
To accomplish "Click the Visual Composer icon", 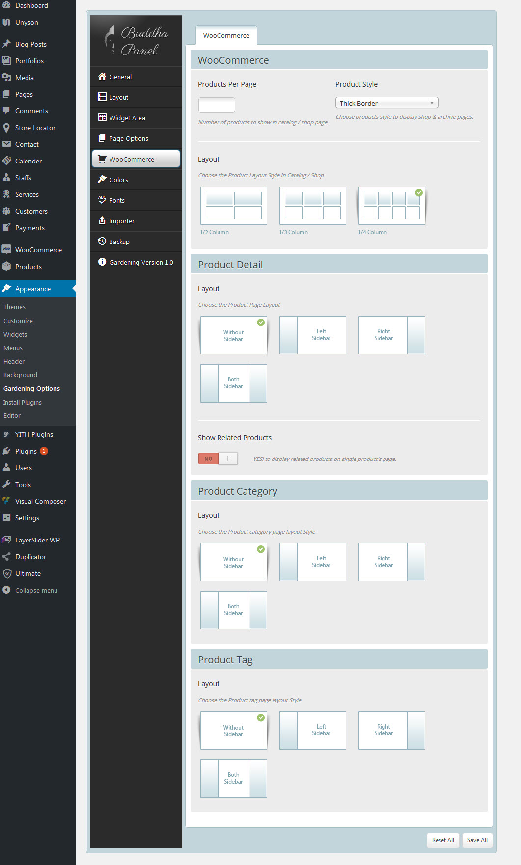I will pyautogui.click(x=6, y=501).
